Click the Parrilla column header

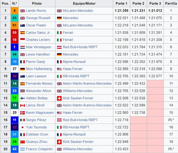(x=171, y=4)
